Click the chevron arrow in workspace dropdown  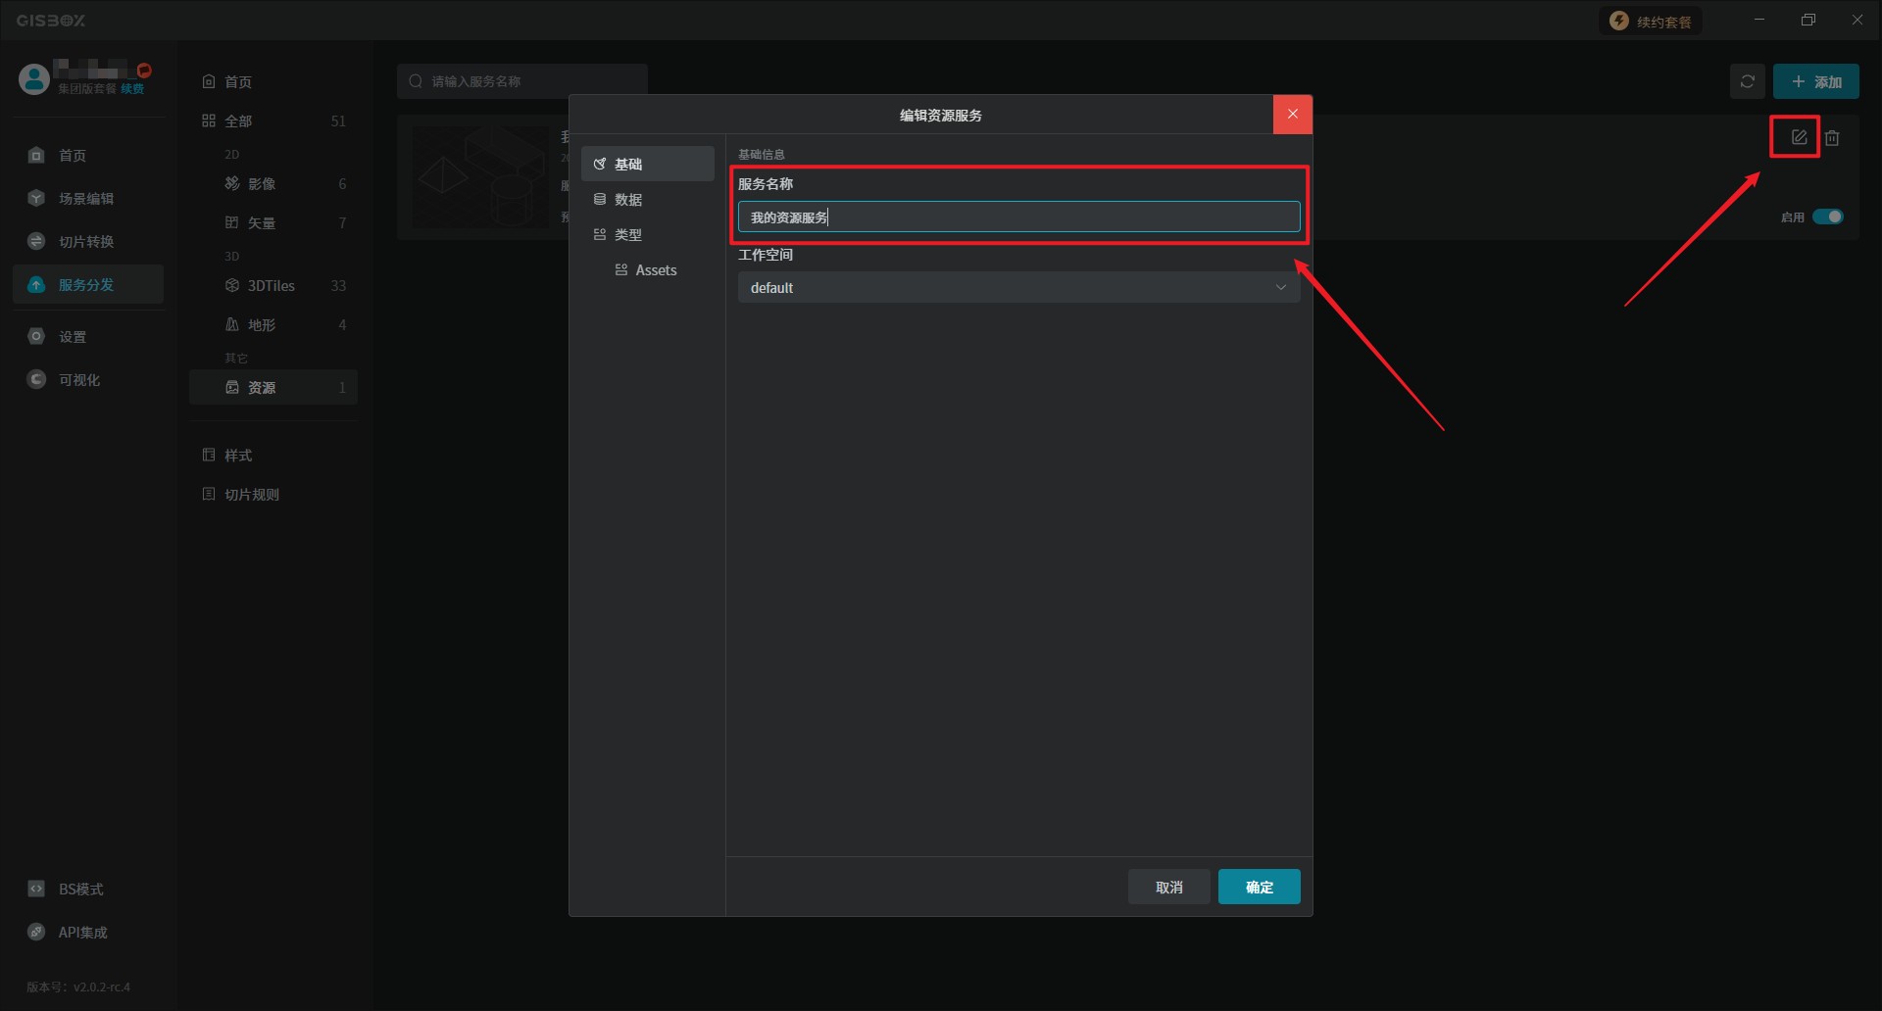(1280, 287)
